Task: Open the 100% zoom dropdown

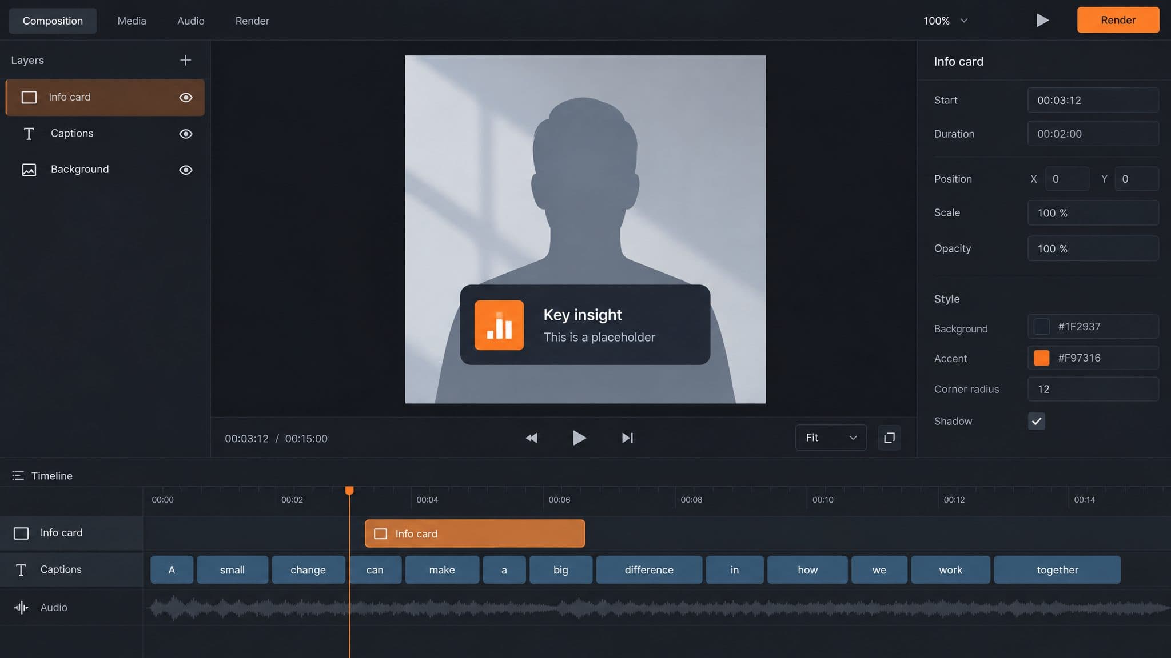Action: (x=946, y=21)
